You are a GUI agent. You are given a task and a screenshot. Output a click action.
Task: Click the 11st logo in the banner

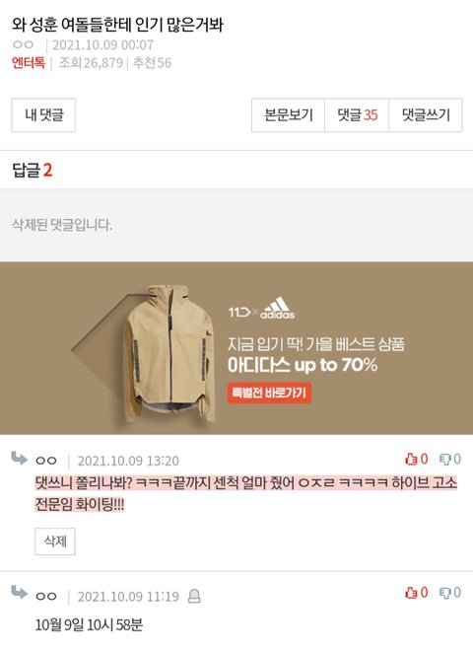coord(239,312)
